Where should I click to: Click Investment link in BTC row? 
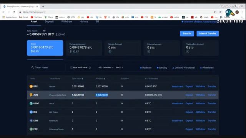177,86
